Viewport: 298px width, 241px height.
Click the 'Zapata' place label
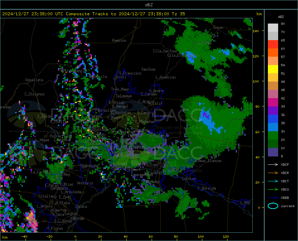click(81, 207)
